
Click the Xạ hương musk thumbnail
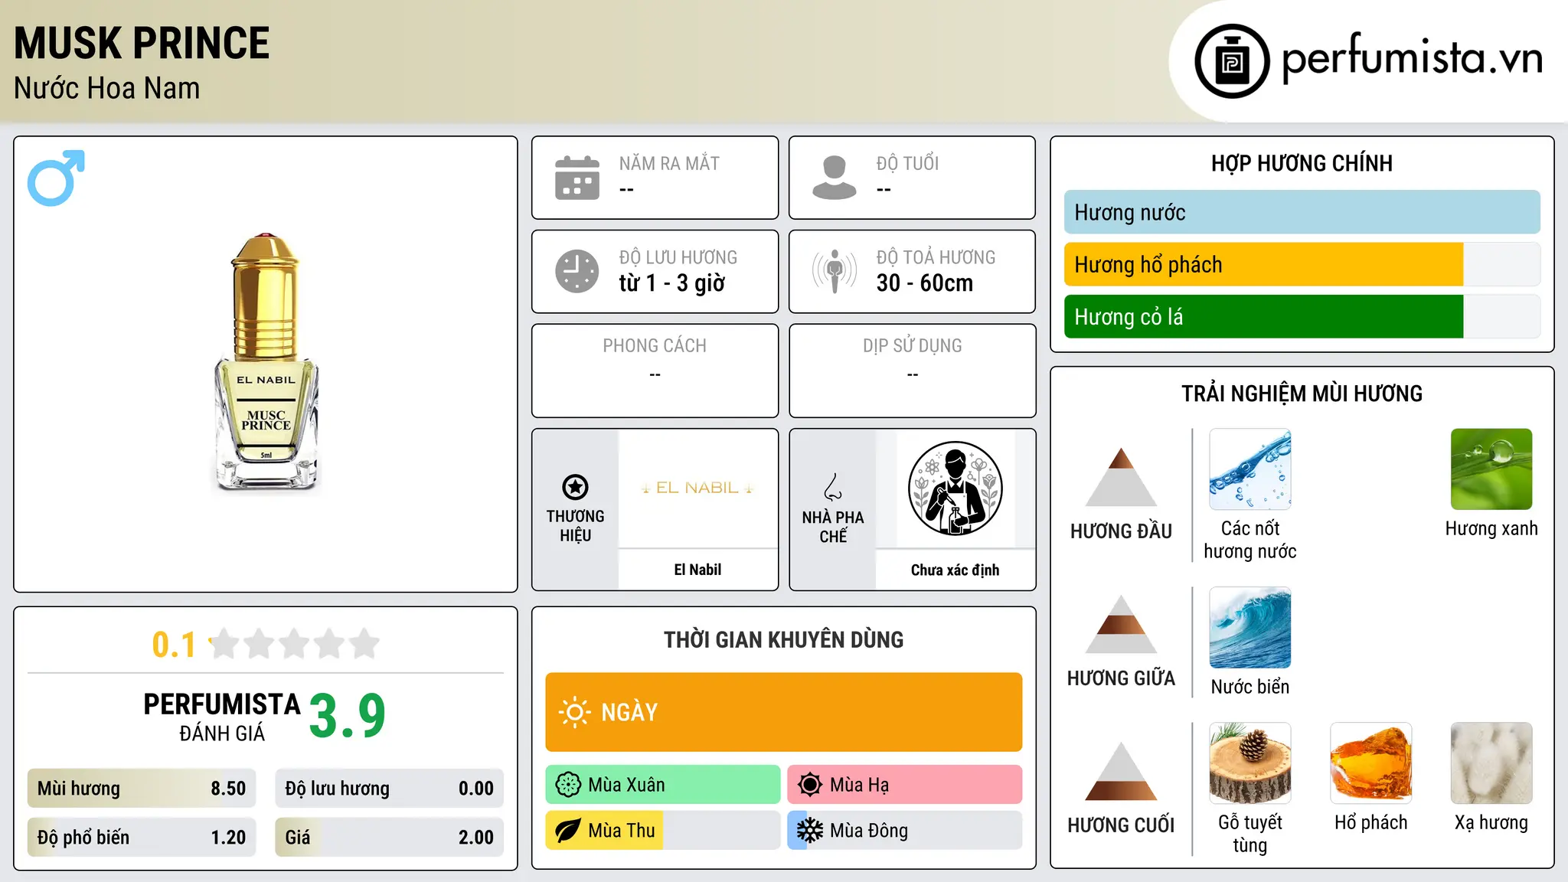[x=1491, y=763]
